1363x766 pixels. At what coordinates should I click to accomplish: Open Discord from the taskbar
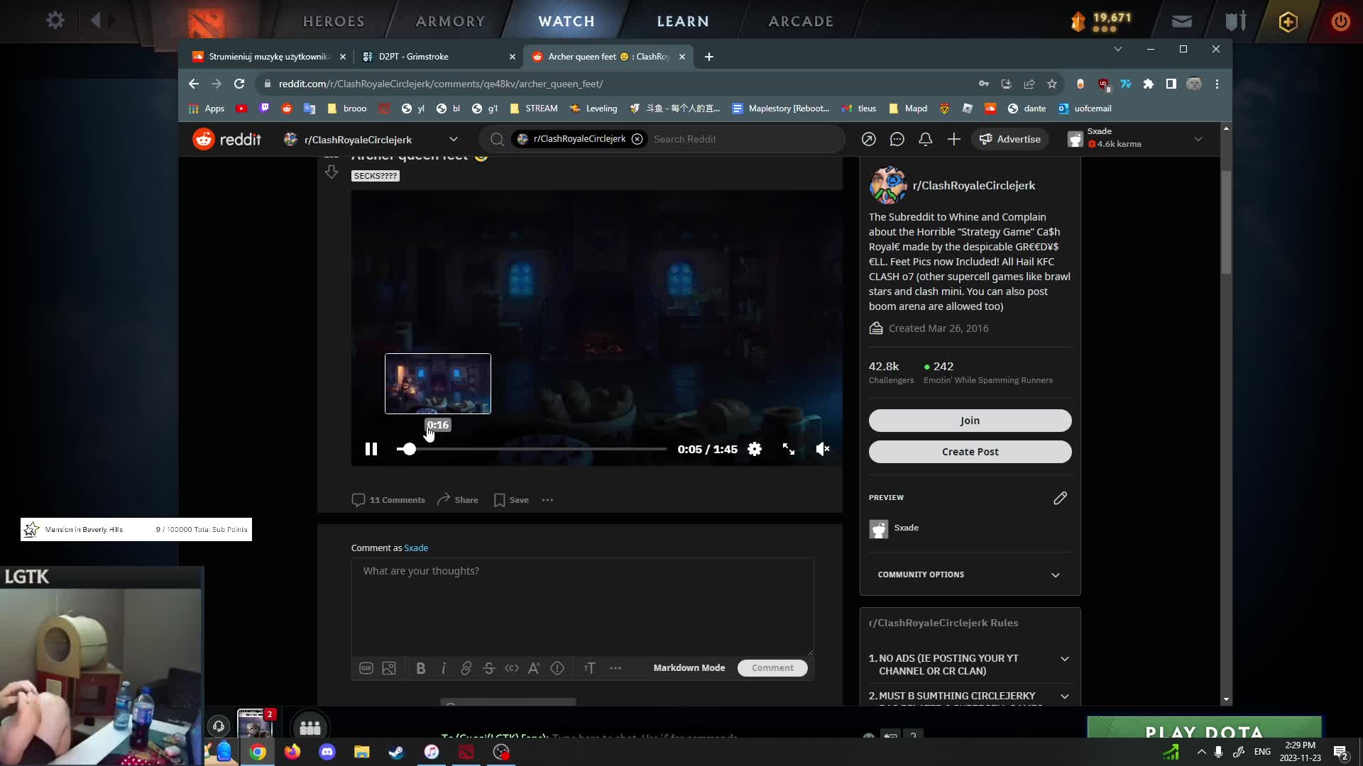pyautogui.click(x=327, y=752)
